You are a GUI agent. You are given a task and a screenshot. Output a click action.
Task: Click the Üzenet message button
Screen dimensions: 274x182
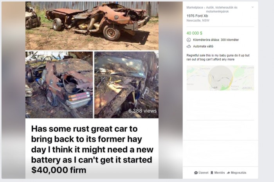pyautogui.click(x=201, y=173)
